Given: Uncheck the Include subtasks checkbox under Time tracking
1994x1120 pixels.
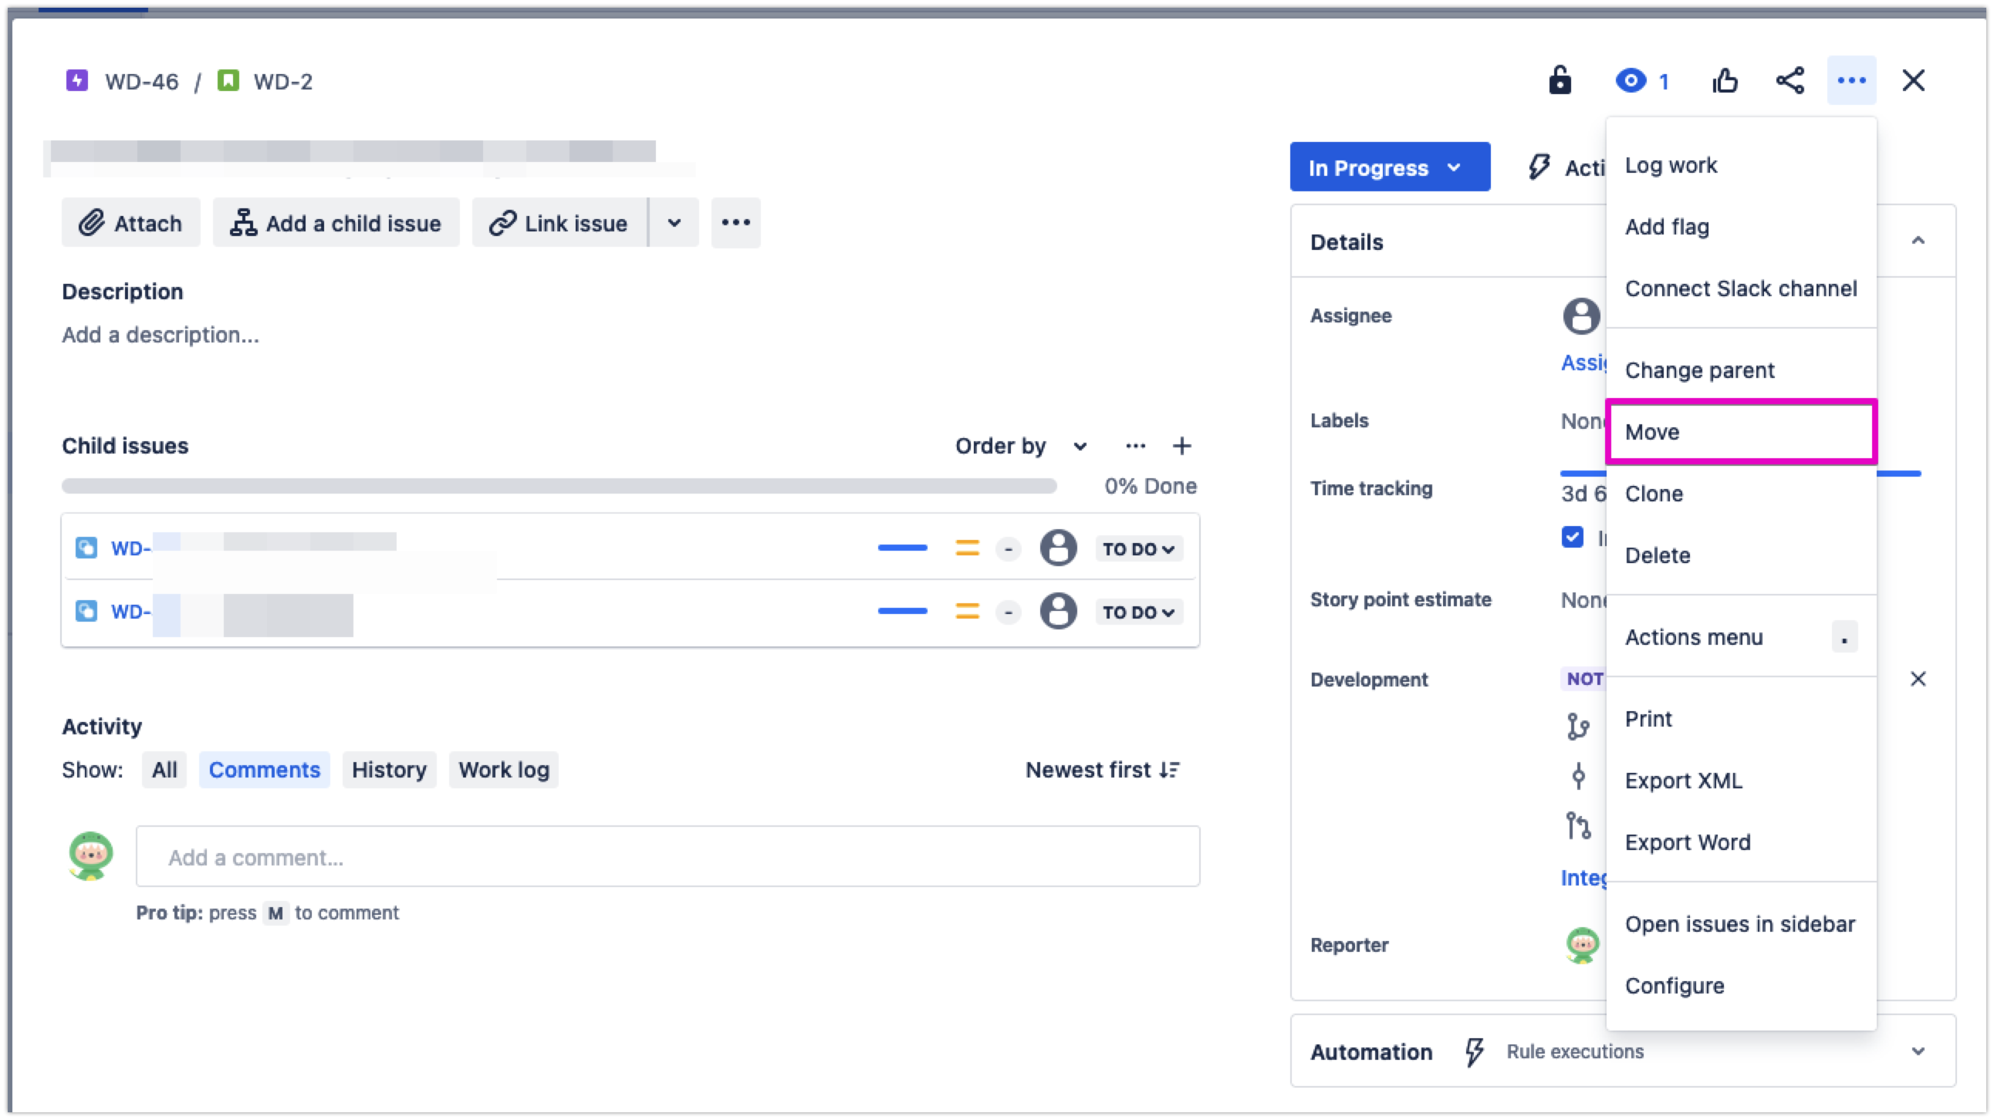Looking at the screenshot, I should pyautogui.click(x=1572, y=537).
